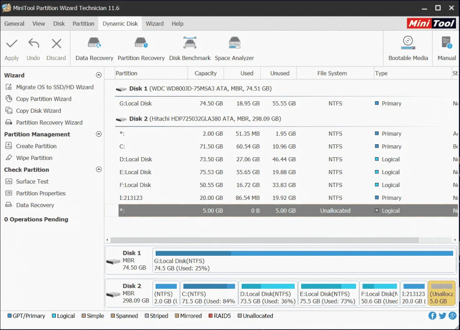The image size is (460, 330).
Task: Click the Partition Recovery Wizard sidebar icon
Action: 9,122
